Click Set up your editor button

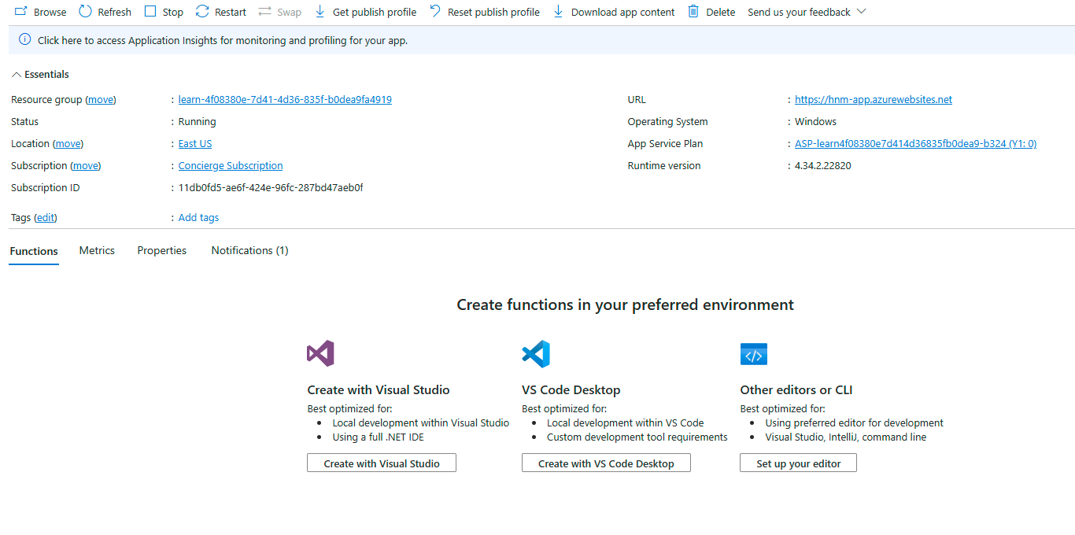(x=799, y=463)
